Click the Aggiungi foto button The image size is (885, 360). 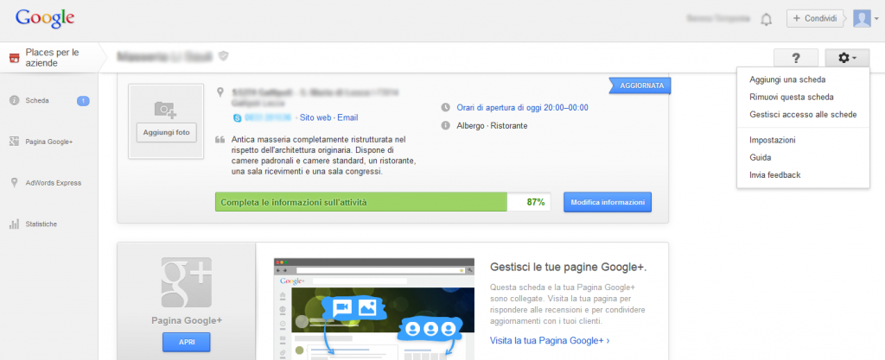[x=166, y=133]
